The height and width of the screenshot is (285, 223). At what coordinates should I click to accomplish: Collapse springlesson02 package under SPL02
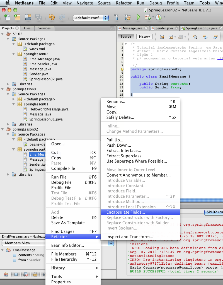pos(14,54)
